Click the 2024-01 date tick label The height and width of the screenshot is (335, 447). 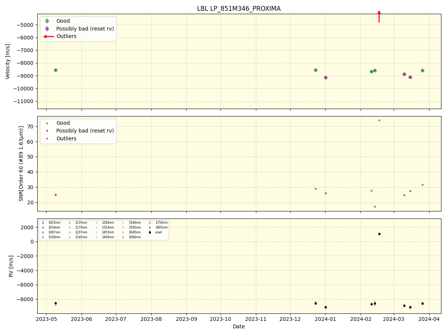[x=326, y=319]
